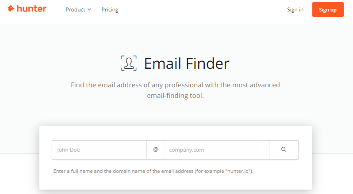Image resolution: width=353 pixels, height=194 pixels.
Task: Click the word 'professional' in the subtitle
Action: pos(184,85)
